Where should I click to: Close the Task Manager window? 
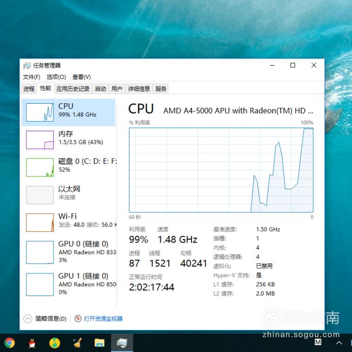[314, 65]
